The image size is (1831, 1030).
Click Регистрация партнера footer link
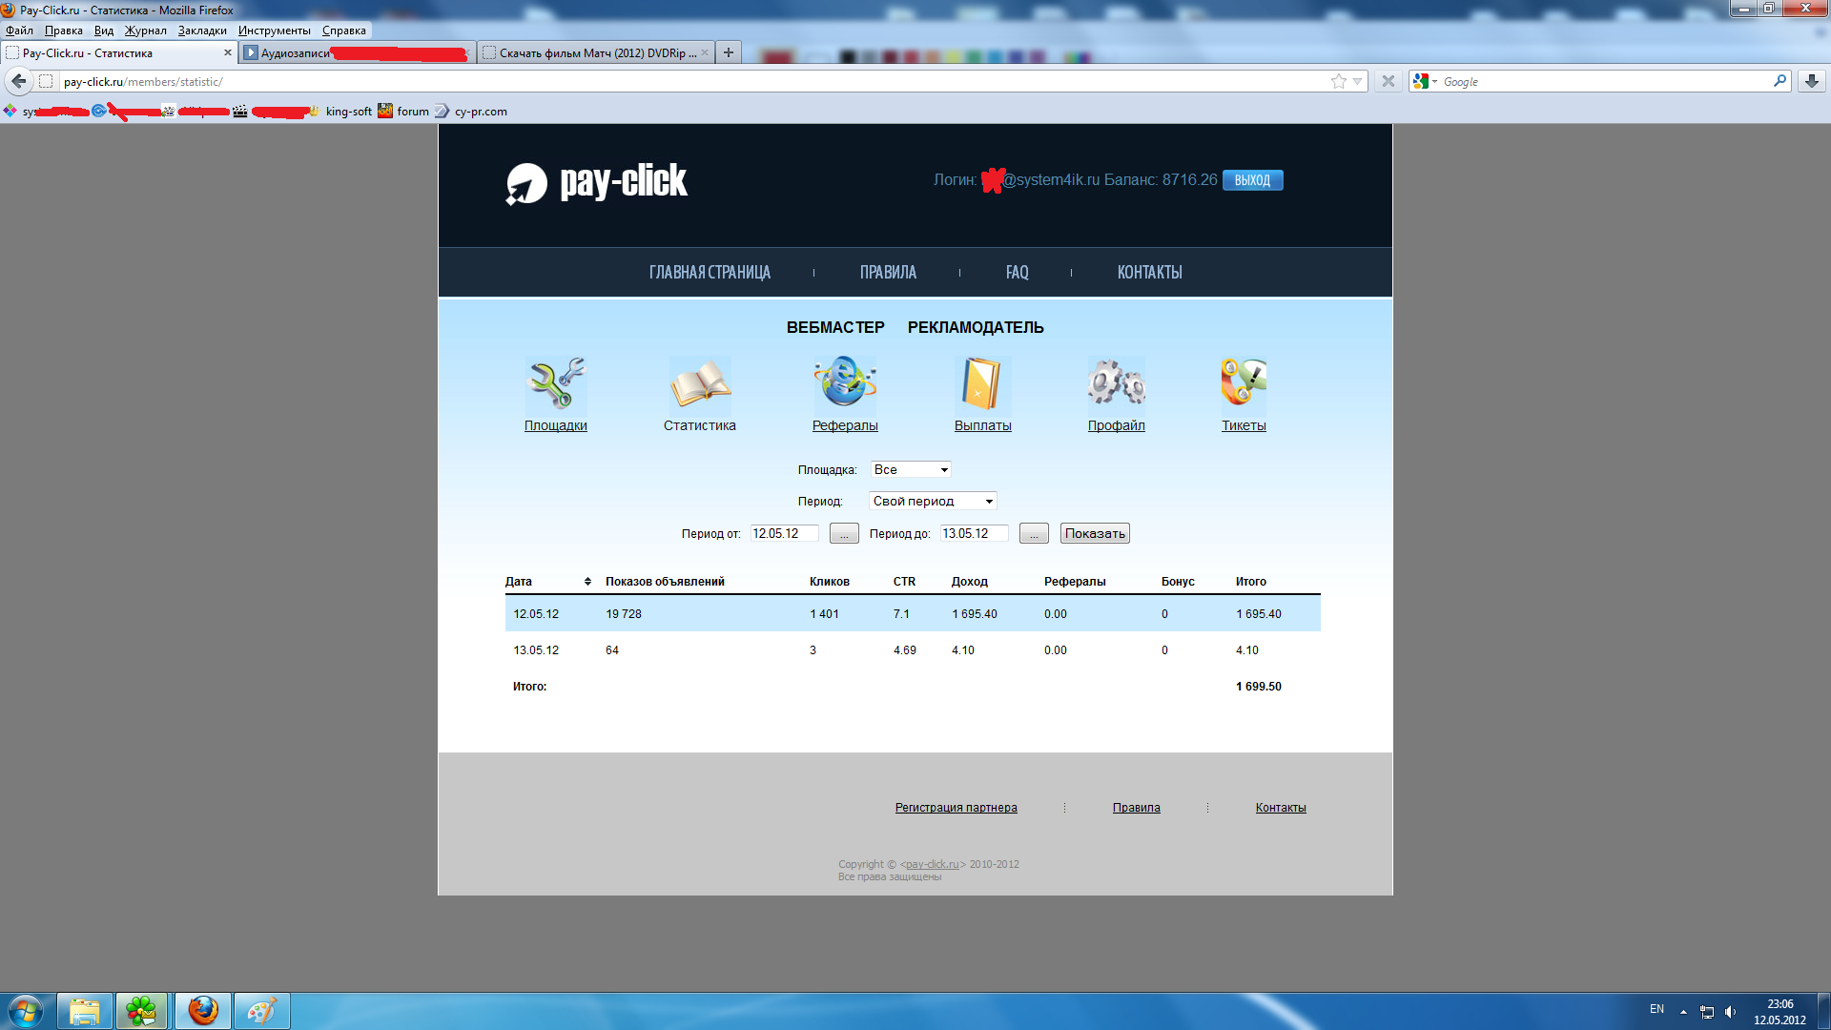(x=956, y=808)
